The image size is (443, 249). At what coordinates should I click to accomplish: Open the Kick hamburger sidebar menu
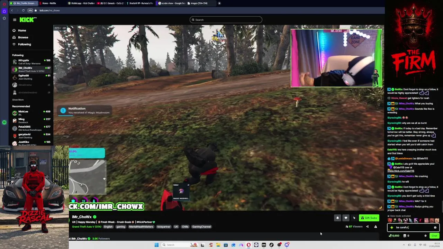click(x=15, y=20)
